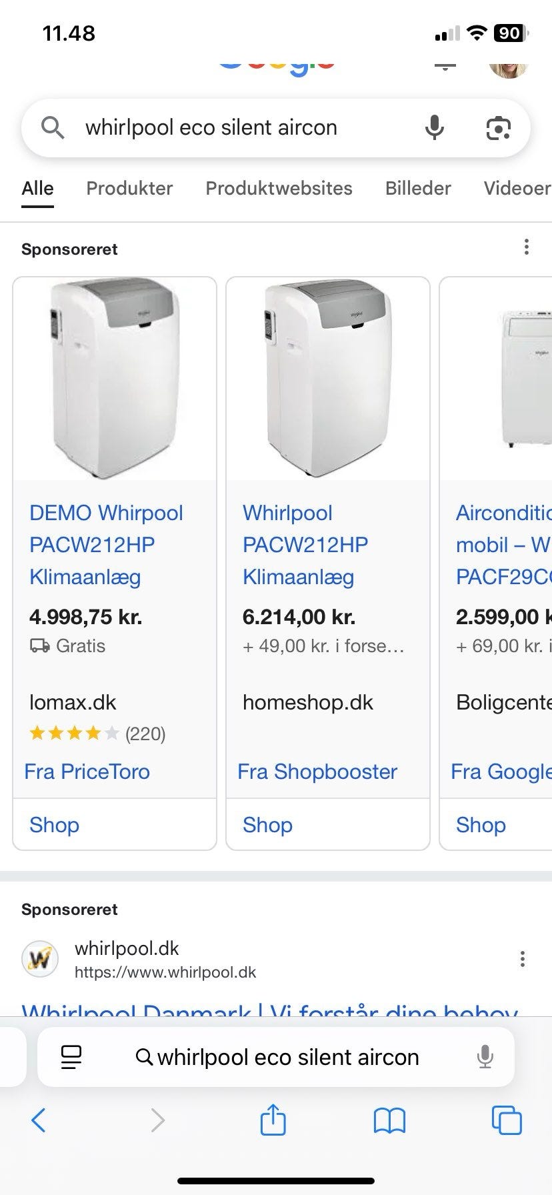552x1195 pixels.
Task: Tap the magnifying glass search icon
Action: coord(53,127)
